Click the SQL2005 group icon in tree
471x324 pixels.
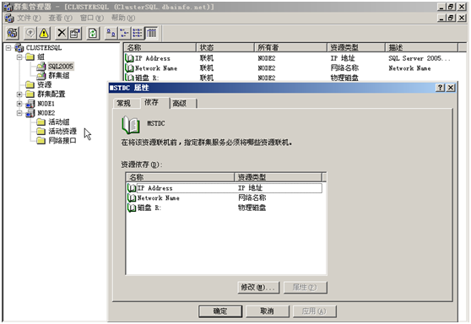41,67
